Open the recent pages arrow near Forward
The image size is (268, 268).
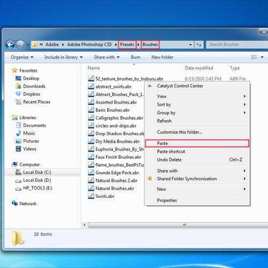(28, 44)
